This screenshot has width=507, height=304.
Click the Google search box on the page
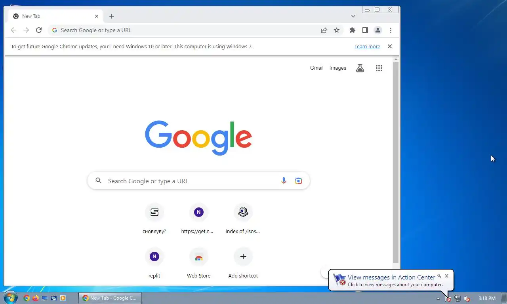tap(198, 181)
